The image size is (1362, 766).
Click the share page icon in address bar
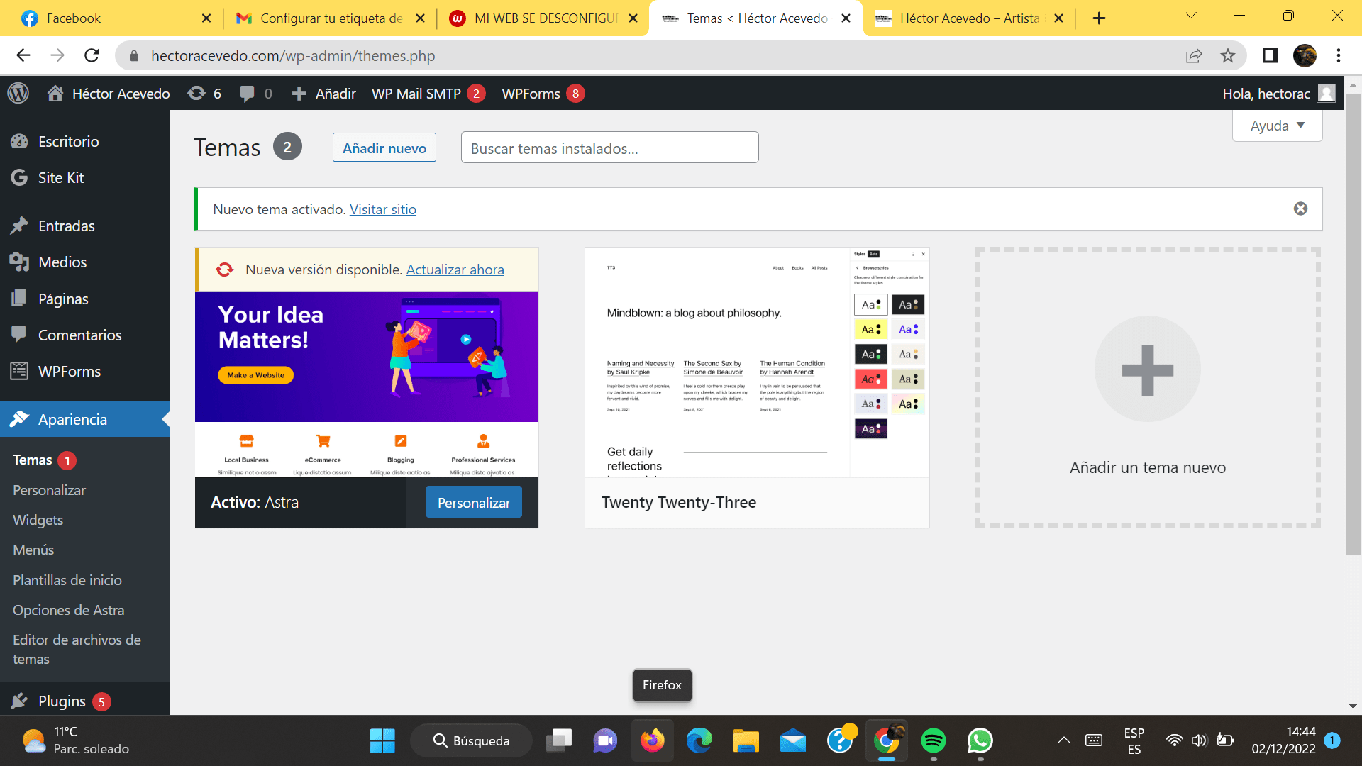(x=1194, y=55)
